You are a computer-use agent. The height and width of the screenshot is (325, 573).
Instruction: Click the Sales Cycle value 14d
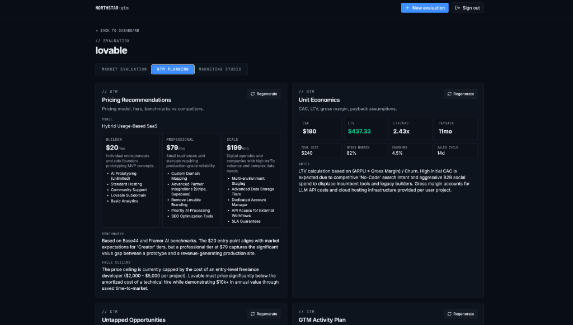coord(441,153)
